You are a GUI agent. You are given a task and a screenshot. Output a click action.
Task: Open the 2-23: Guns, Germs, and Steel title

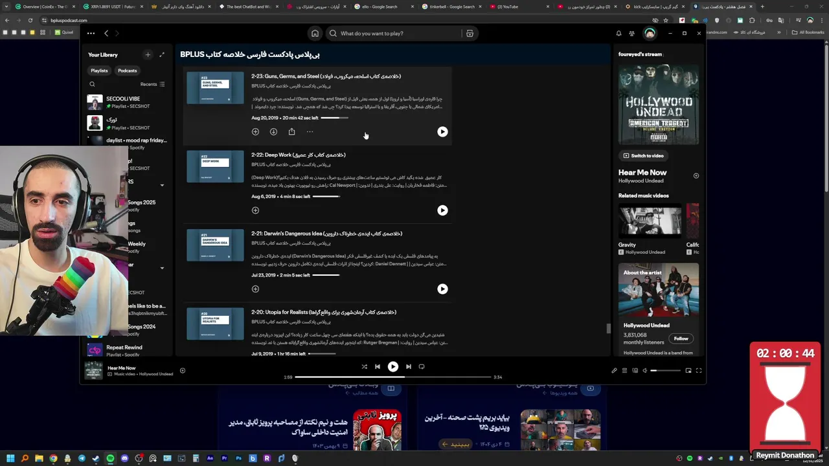point(326,76)
